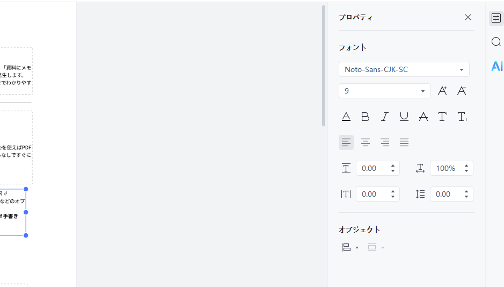
Task: Click the フォント section heading
Action: pyautogui.click(x=352, y=48)
